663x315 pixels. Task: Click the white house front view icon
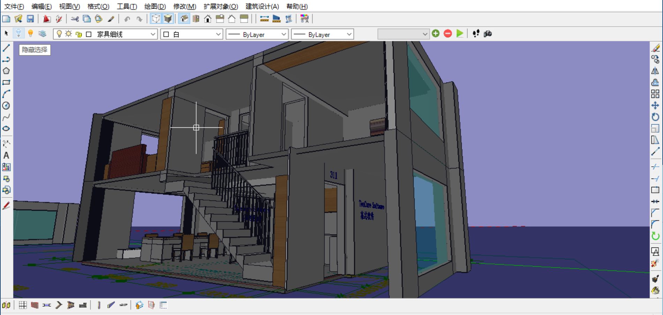pyautogui.click(x=208, y=19)
